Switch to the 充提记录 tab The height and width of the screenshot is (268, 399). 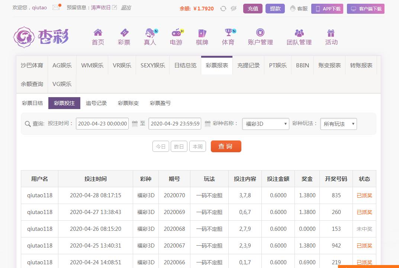tap(248, 66)
